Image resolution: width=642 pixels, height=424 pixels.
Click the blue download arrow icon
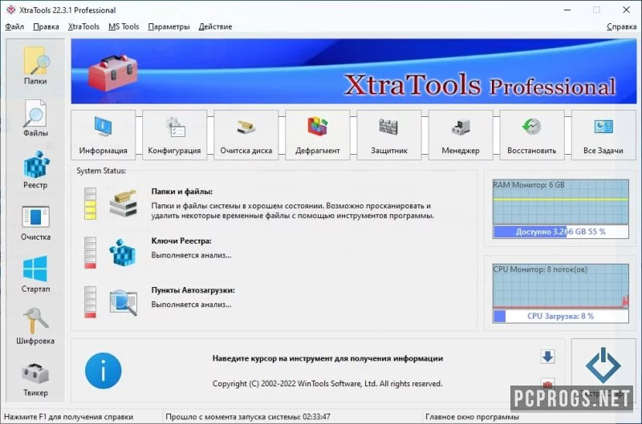548,357
